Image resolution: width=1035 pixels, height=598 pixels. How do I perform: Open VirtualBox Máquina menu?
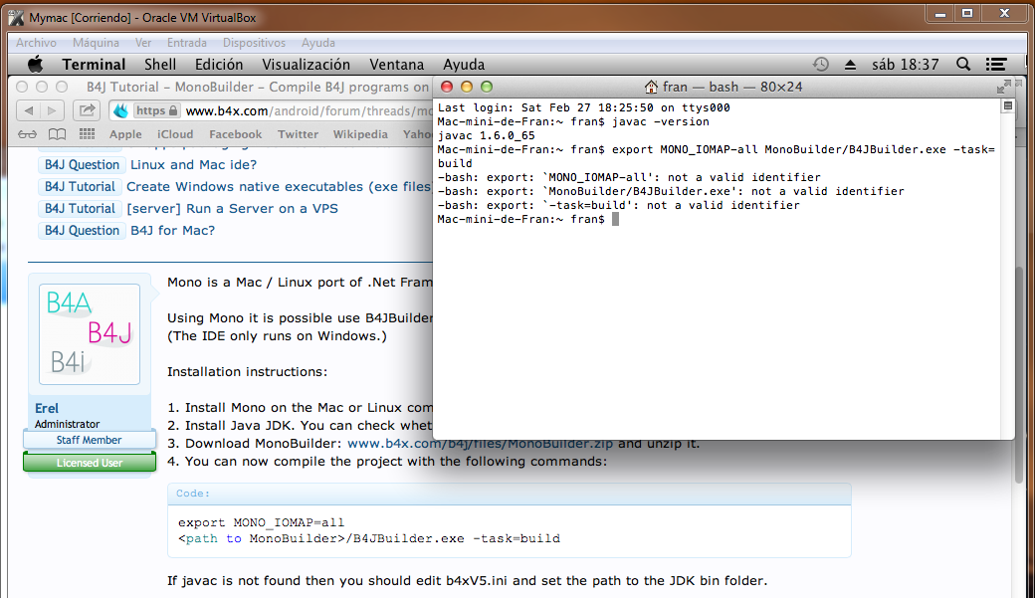coord(96,42)
